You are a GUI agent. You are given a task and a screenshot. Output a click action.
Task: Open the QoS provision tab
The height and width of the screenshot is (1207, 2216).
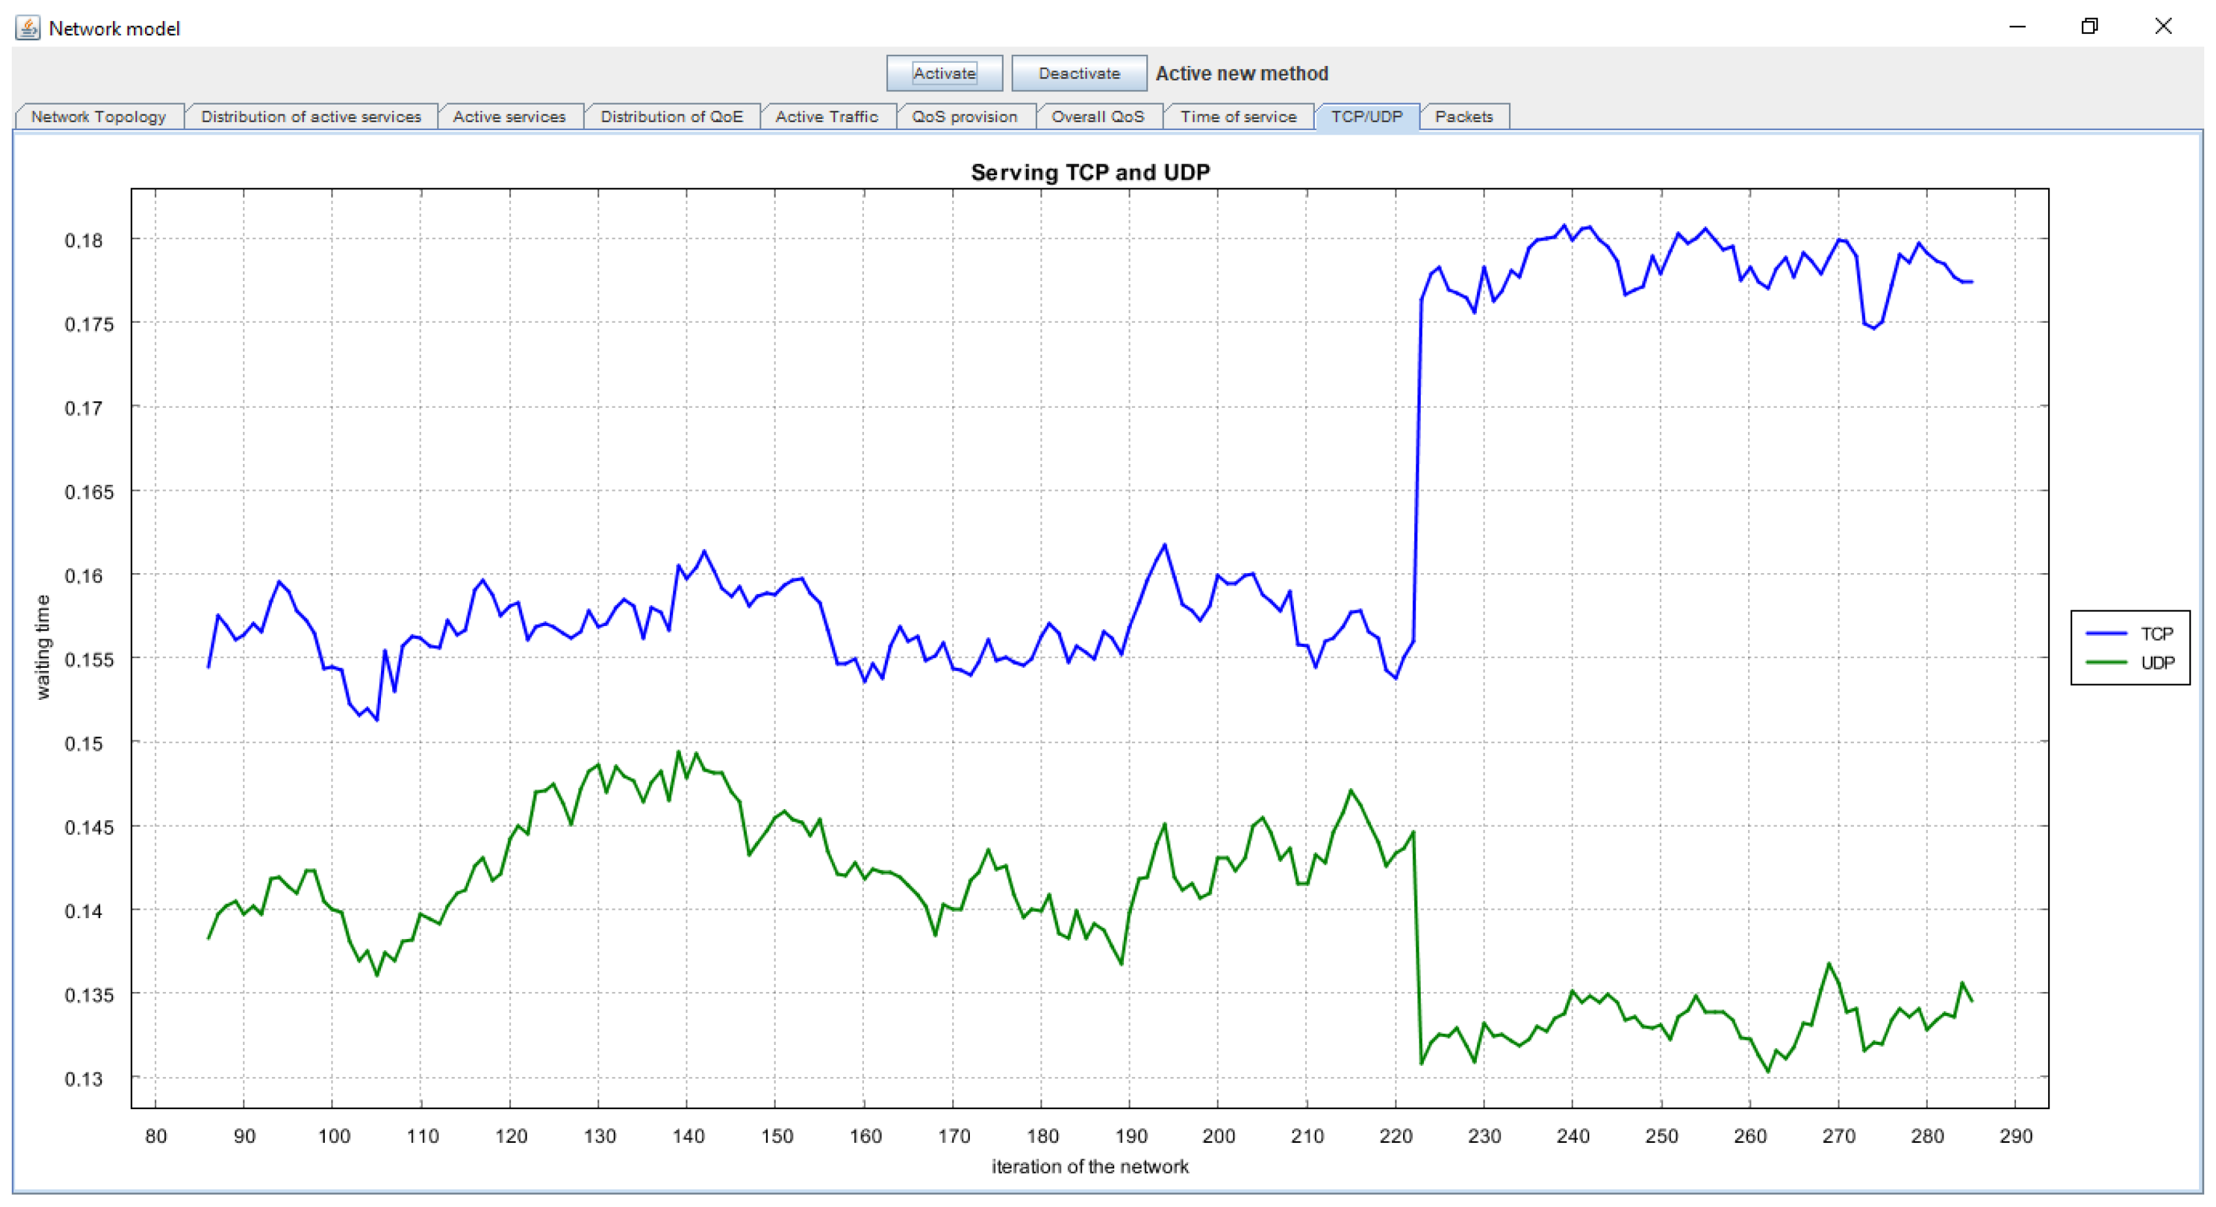coord(965,117)
